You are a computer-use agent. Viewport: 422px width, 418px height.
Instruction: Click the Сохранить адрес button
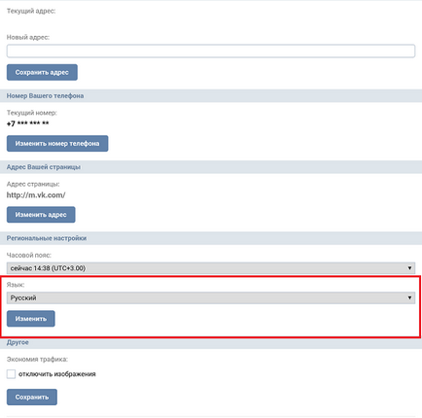(x=42, y=72)
